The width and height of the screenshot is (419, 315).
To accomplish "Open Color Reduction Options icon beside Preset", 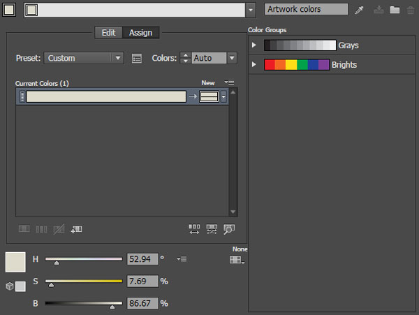I will tap(137, 58).
